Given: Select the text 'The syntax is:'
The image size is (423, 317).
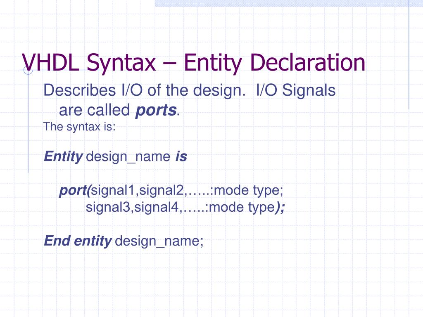Looking at the screenshot, I should click(79, 127).
